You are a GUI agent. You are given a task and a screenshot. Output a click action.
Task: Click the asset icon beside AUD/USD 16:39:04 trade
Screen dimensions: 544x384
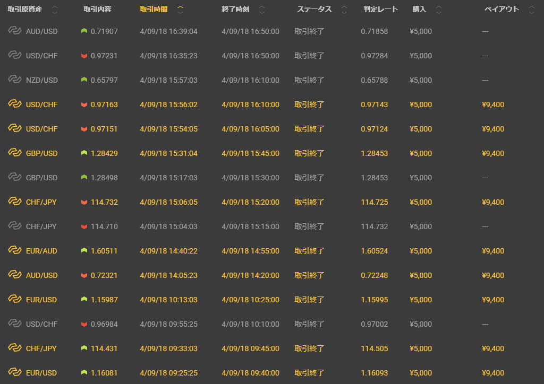15,30
